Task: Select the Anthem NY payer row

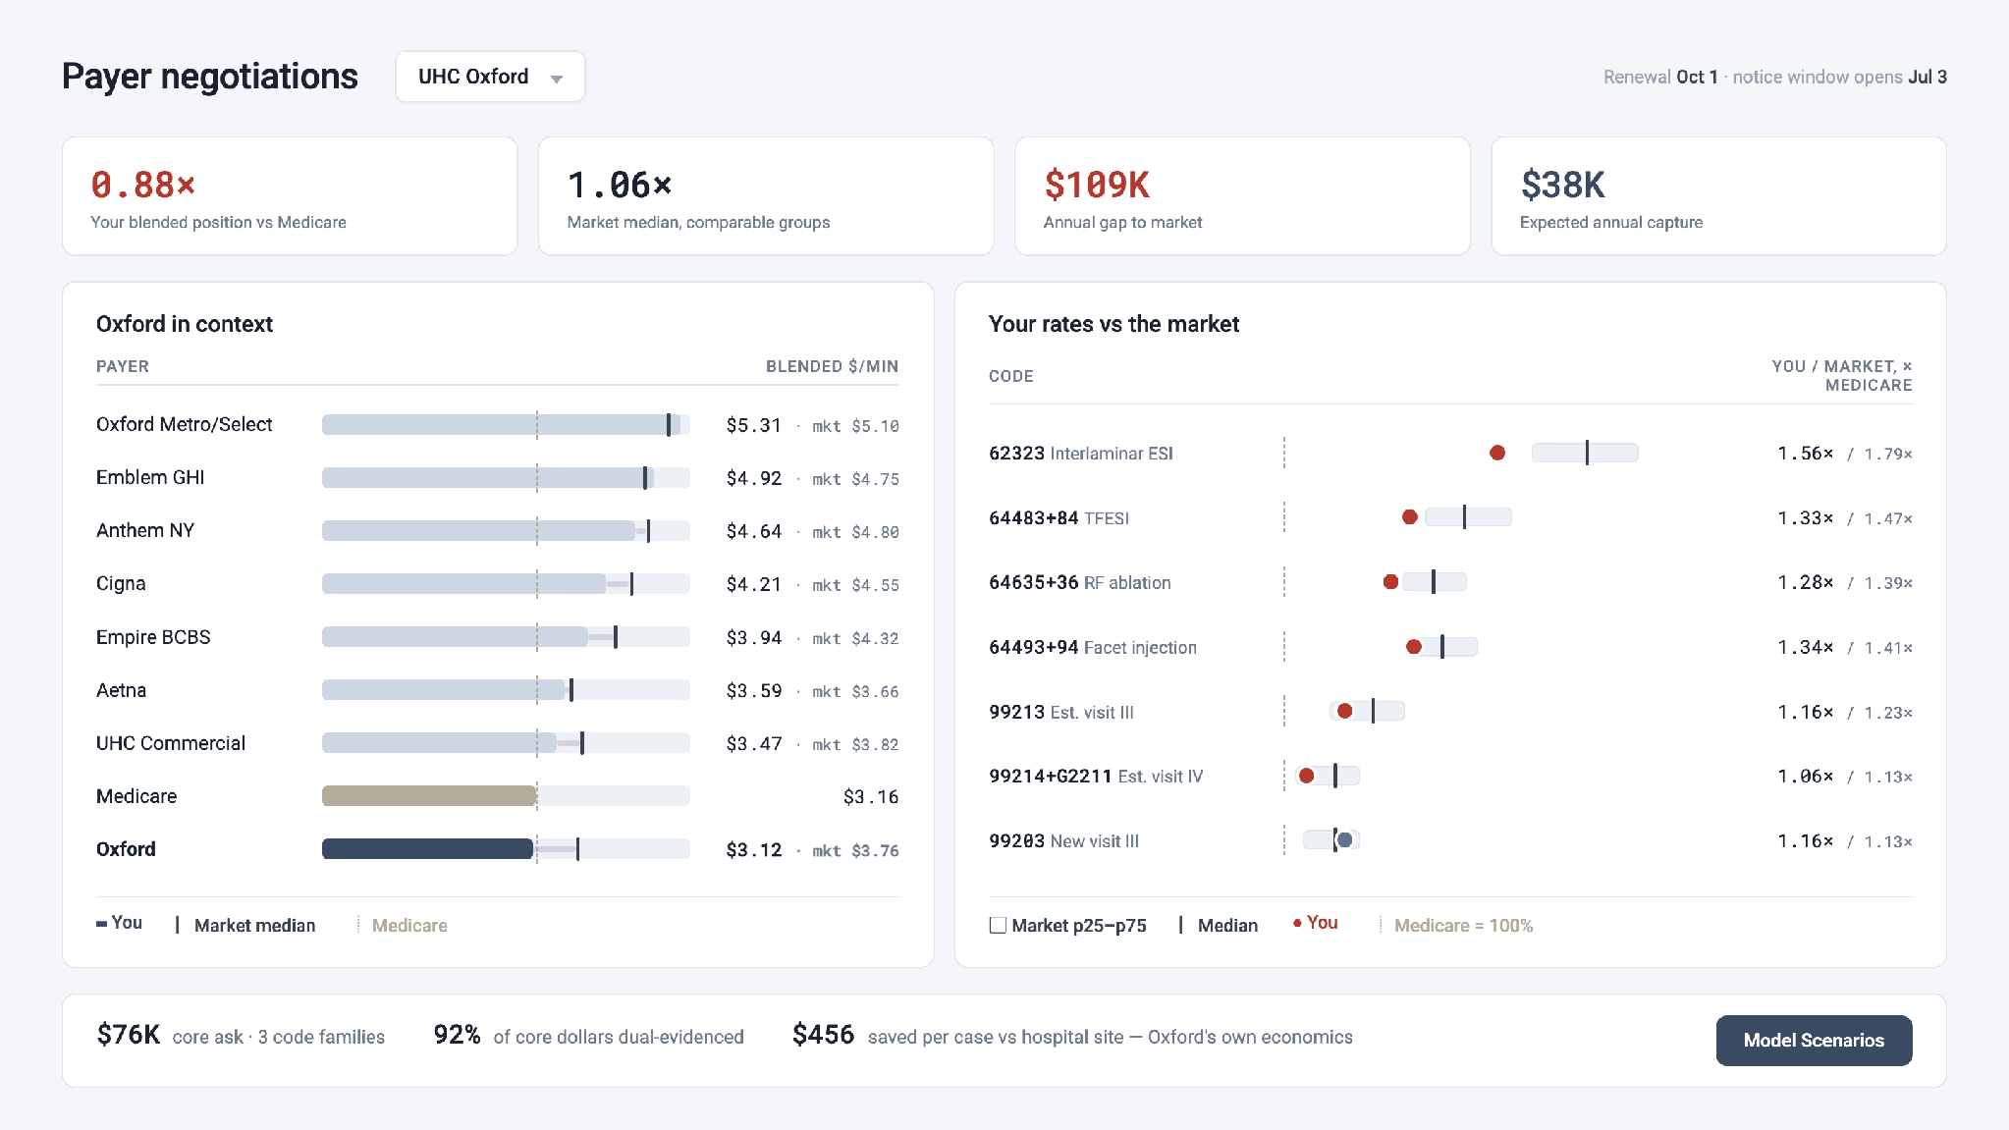Action: click(498, 531)
